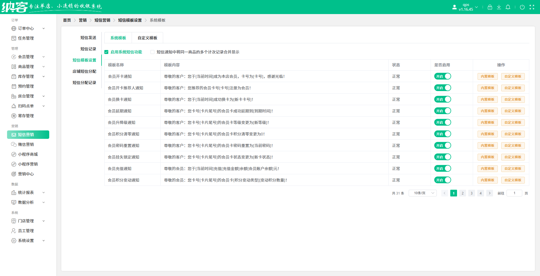Viewport: 540px width, 276px height.
Task: Click the 预约管理 calendar icon
Action: point(14,86)
